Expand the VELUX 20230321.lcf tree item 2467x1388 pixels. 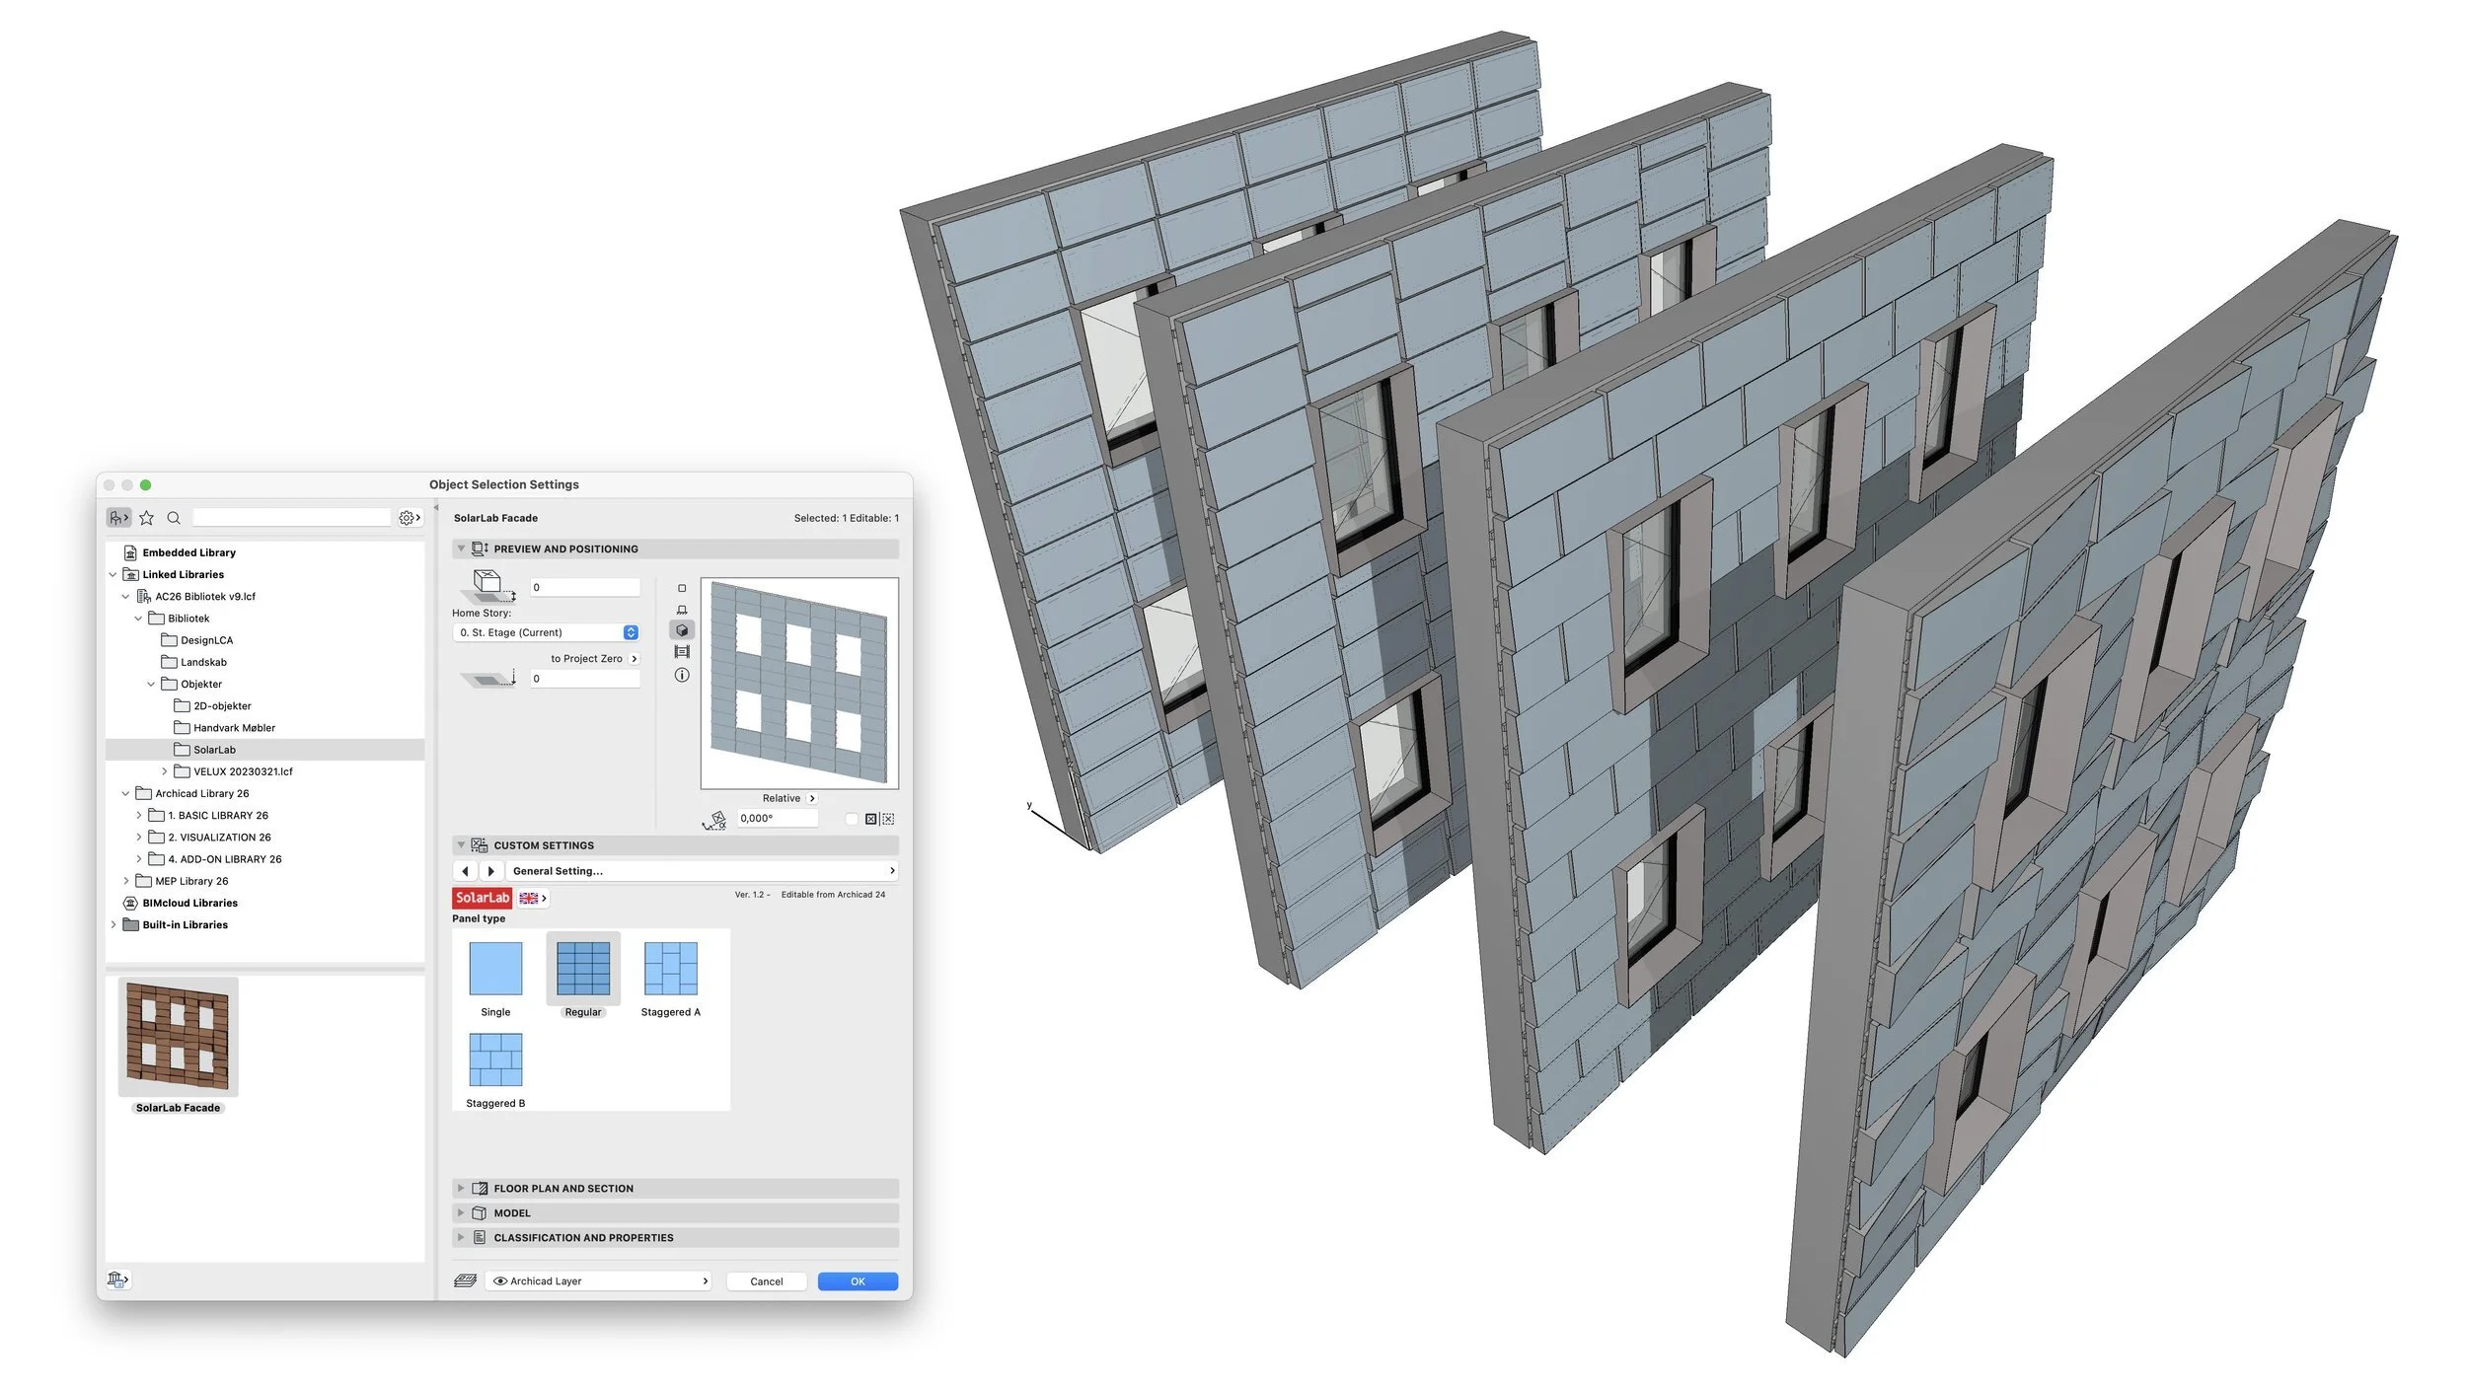165,771
